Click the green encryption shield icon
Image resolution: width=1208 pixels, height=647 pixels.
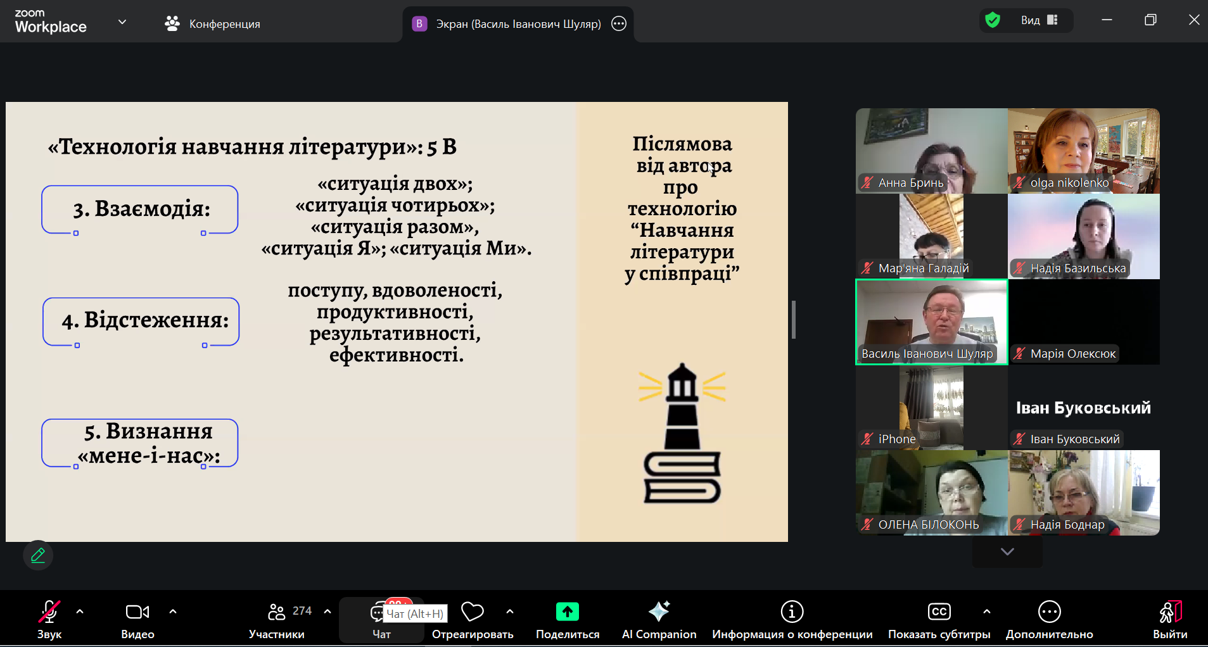point(993,20)
